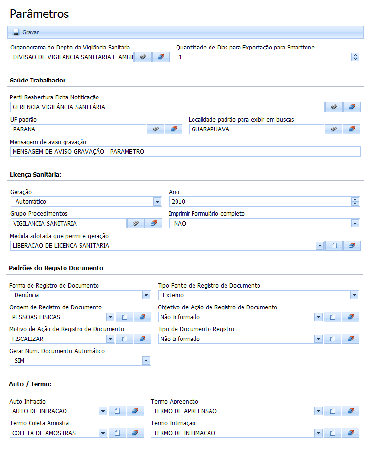Click new-record icon beside Termo Intimação
371x453 pixels.
click(333, 433)
